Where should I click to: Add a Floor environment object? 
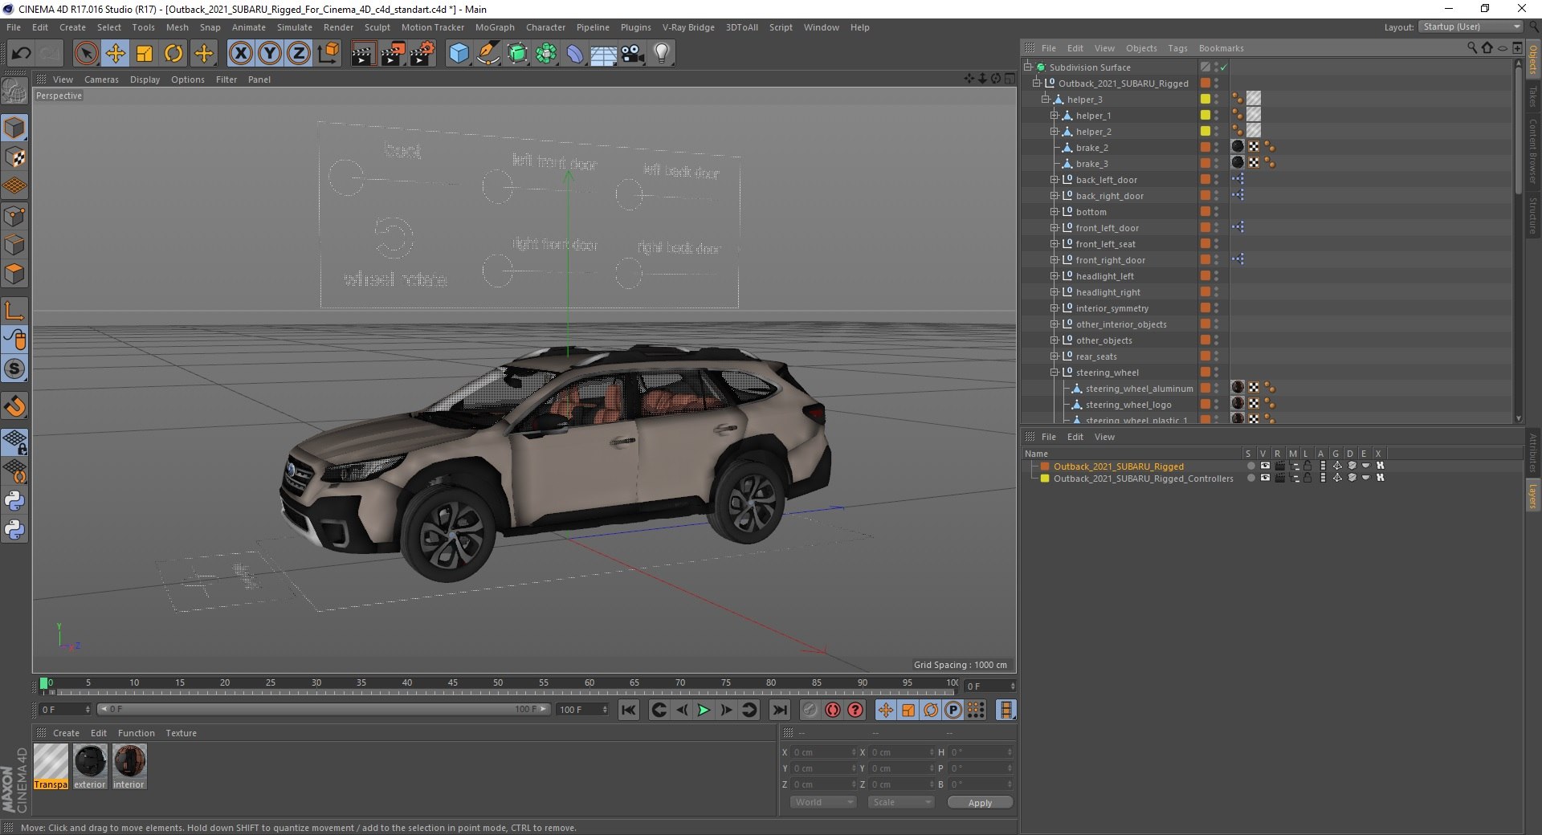tap(604, 54)
